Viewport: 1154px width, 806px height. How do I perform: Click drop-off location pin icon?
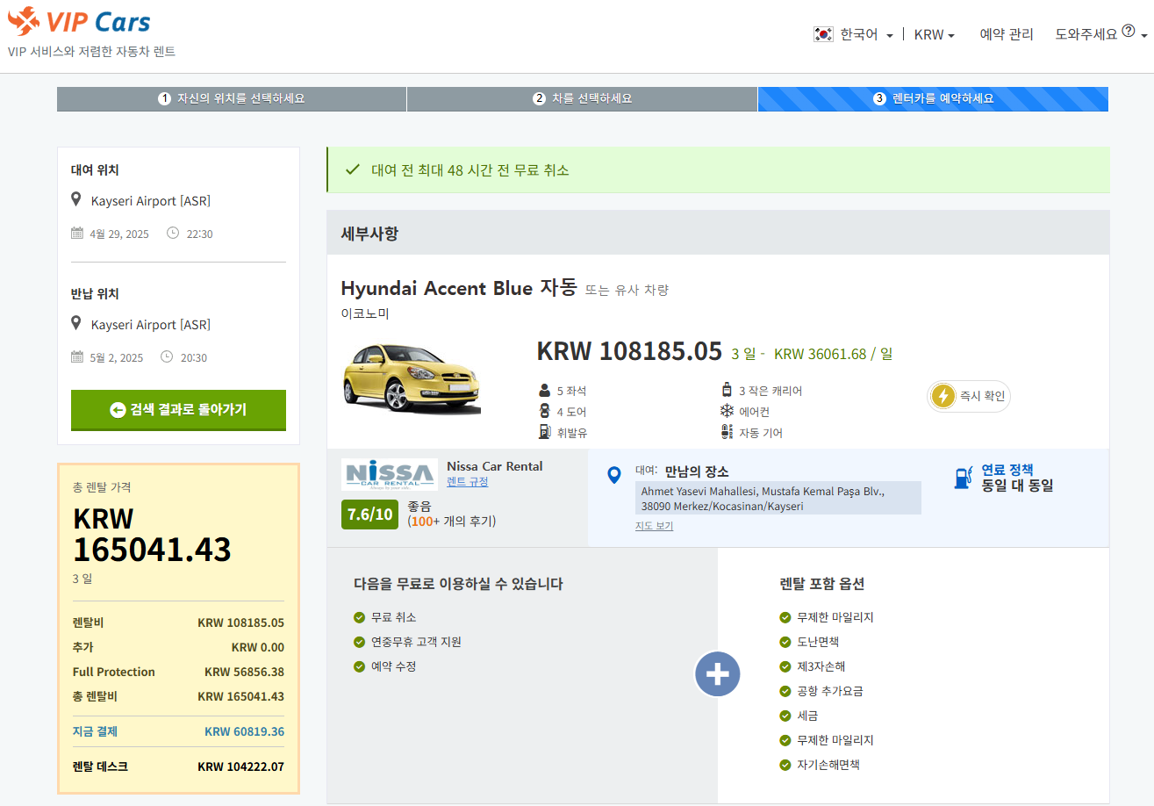[76, 324]
